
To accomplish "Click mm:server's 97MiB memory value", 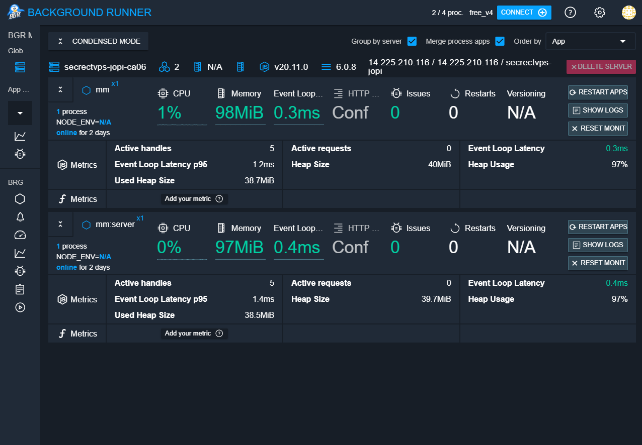I will (239, 247).
